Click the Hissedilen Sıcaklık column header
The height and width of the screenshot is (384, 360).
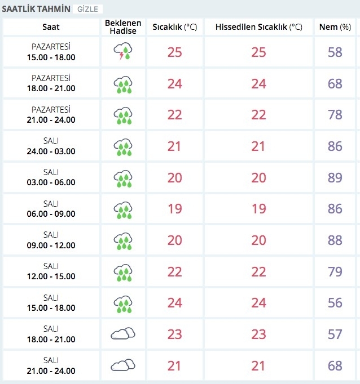pos(257,27)
